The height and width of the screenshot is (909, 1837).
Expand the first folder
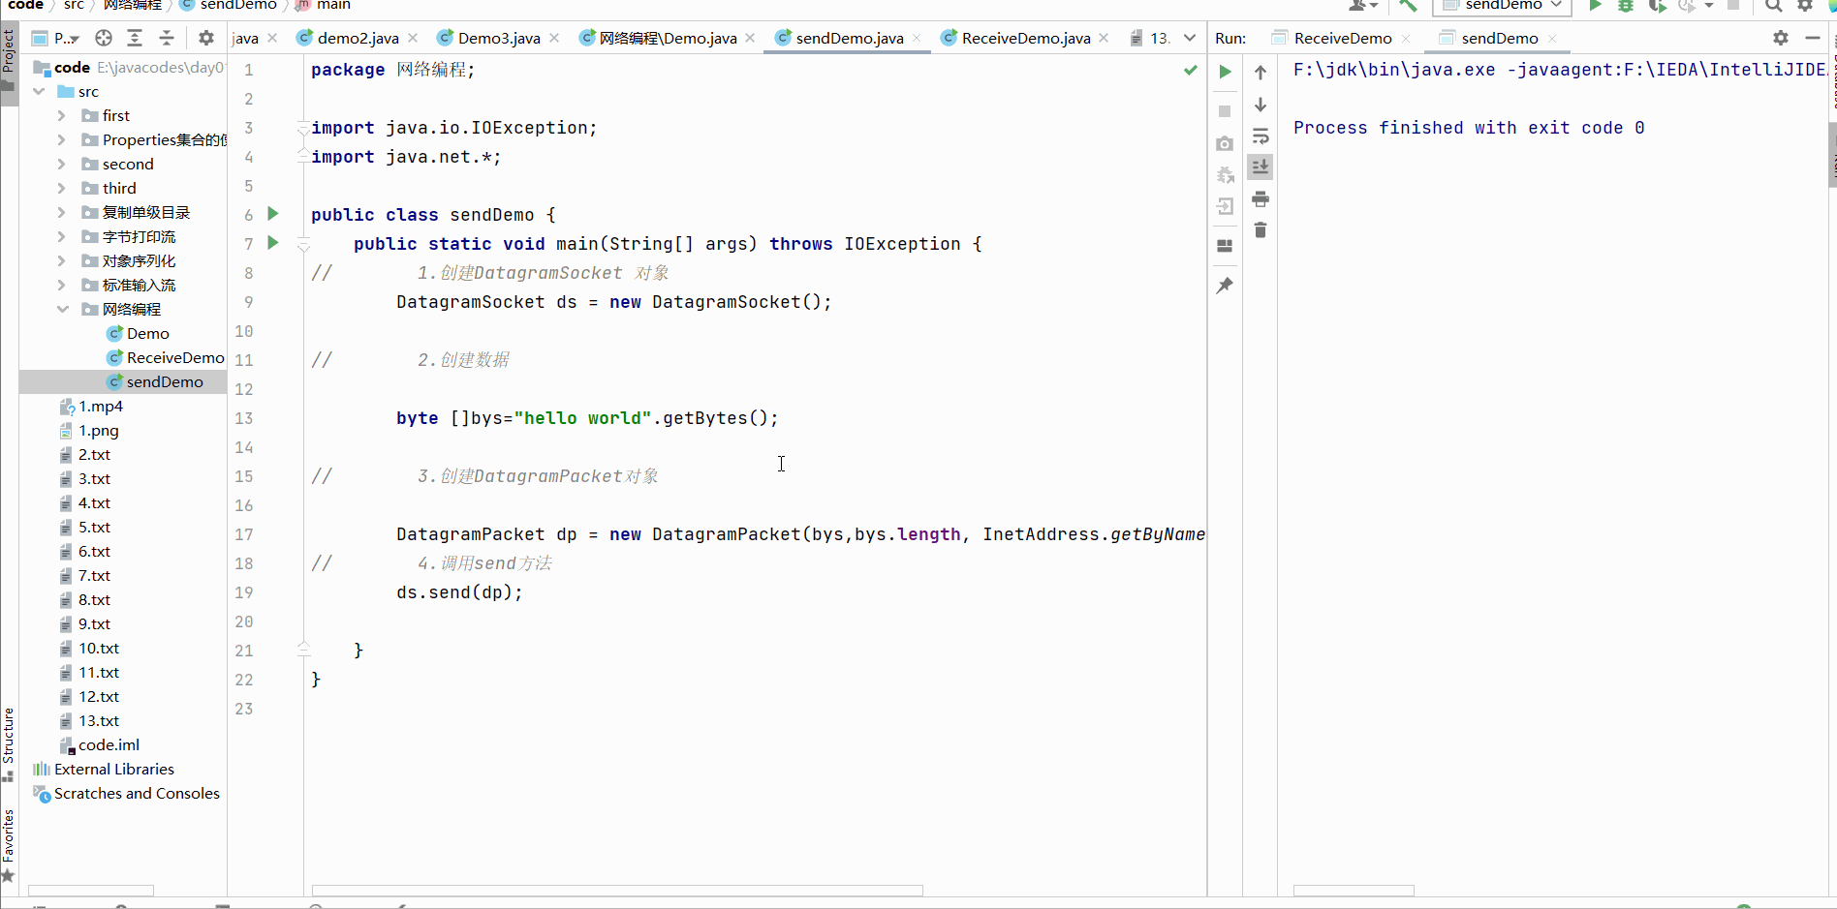point(62,115)
